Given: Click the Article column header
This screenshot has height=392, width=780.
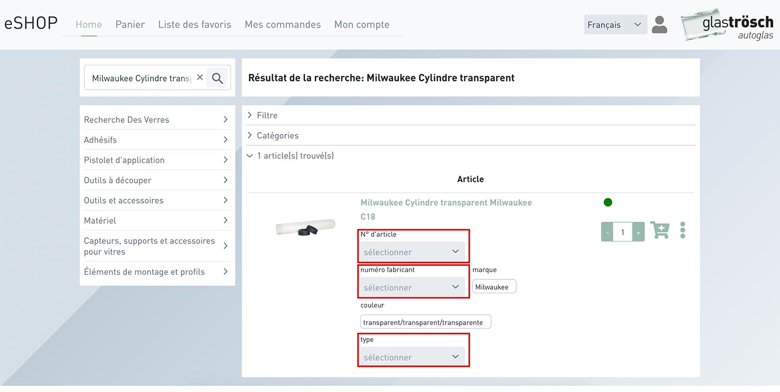Looking at the screenshot, I should pos(471,179).
